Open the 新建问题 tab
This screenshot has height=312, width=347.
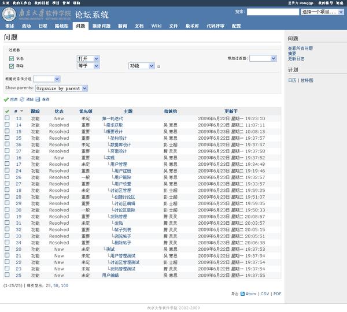point(101,26)
